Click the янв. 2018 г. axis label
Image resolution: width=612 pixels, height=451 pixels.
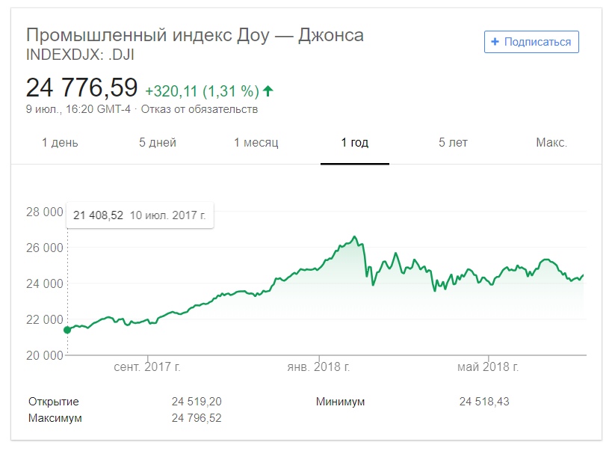tap(318, 368)
